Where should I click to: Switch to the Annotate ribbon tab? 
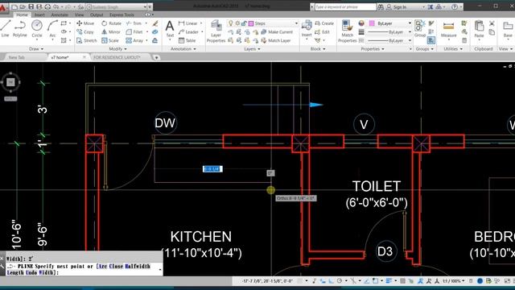click(x=60, y=14)
